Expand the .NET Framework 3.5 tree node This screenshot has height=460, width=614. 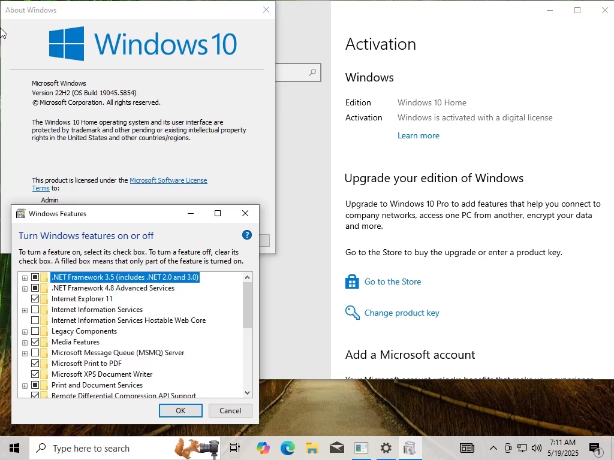[x=25, y=278]
